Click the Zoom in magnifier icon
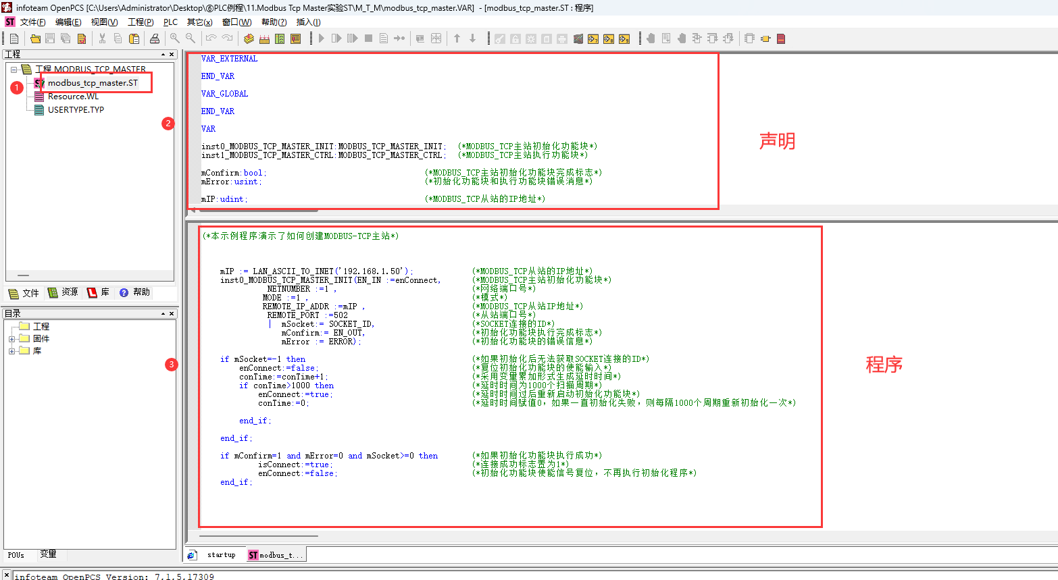Screen dimensions: 1058x580 pyautogui.click(x=175, y=38)
